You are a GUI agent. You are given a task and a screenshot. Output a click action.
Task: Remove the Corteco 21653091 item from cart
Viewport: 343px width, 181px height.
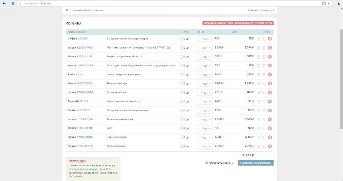pyautogui.click(x=270, y=39)
